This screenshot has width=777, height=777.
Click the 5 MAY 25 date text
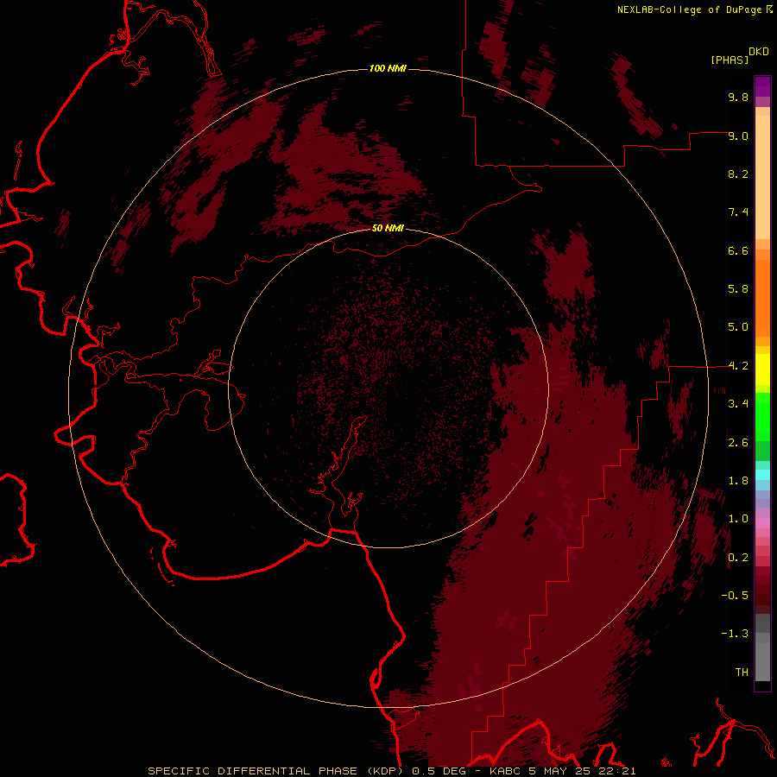(561, 771)
